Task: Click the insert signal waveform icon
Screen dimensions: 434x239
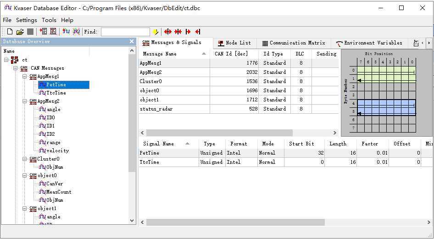Action: point(66,32)
